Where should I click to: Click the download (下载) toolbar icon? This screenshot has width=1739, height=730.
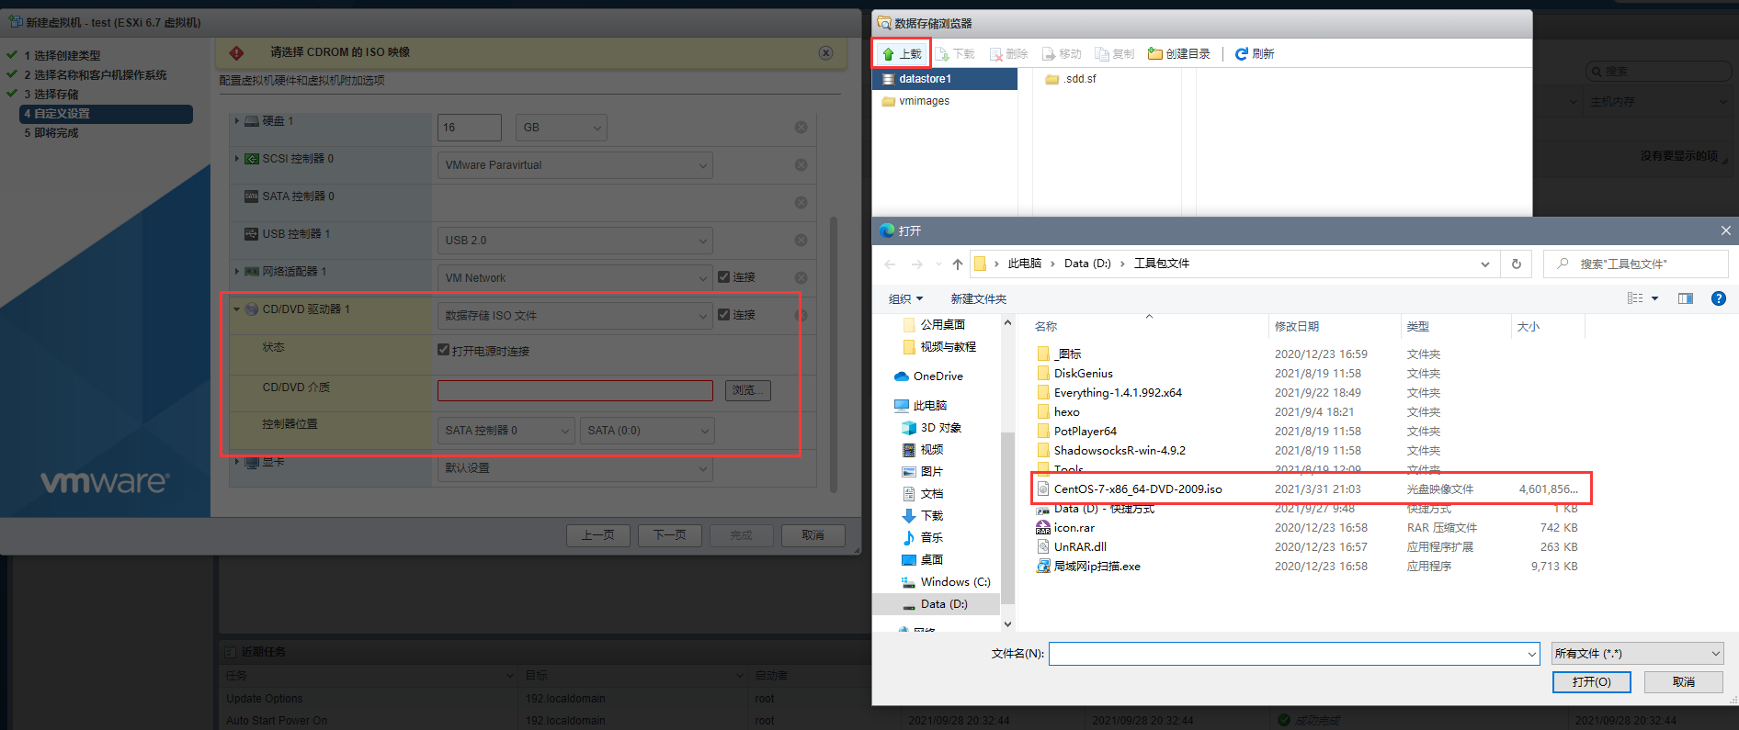(x=955, y=54)
